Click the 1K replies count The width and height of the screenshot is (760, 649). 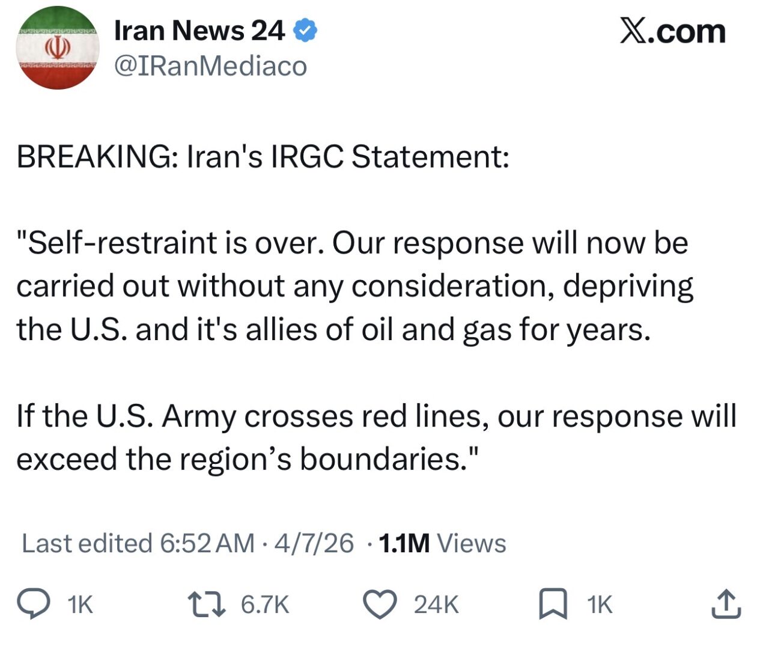(x=81, y=605)
